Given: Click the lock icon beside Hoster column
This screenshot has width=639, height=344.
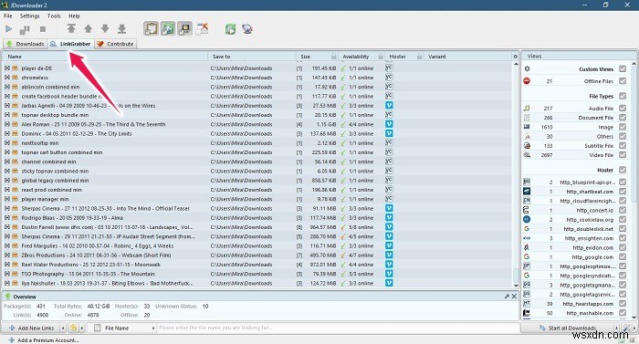Looking at the screenshot, I should 419,57.
